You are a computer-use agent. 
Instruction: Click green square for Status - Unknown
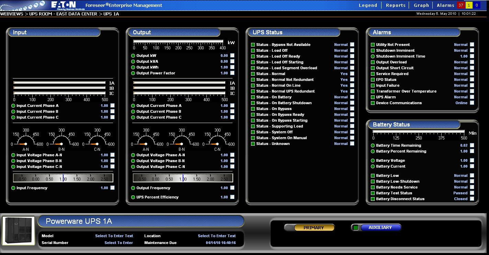[253, 144]
